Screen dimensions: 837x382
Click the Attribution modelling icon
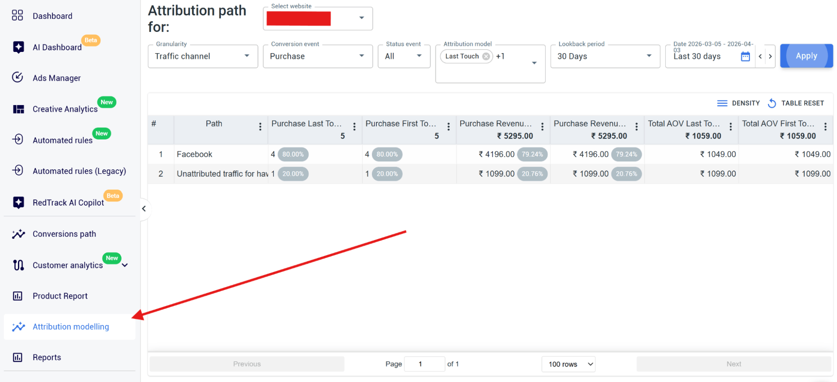click(18, 327)
